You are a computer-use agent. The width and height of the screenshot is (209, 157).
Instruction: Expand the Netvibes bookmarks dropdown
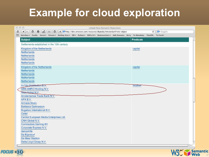[x=25, y=35]
